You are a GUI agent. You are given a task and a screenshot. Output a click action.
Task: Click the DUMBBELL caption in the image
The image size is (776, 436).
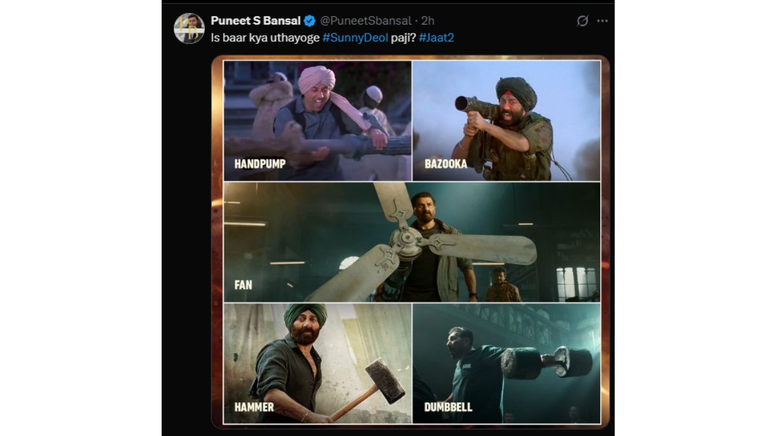tap(448, 407)
